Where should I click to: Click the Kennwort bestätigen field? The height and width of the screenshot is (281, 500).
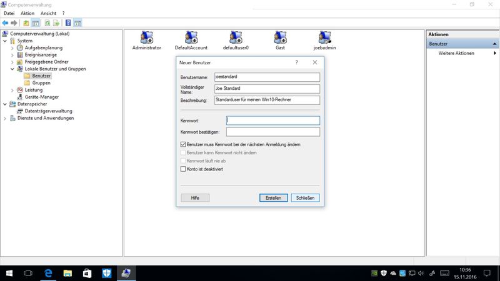coord(273,132)
